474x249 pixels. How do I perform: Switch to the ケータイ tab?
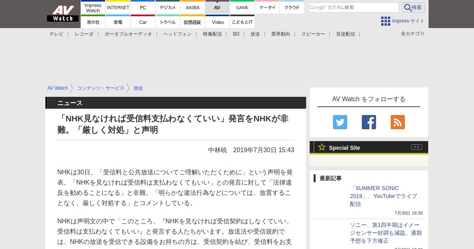point(267,7)
